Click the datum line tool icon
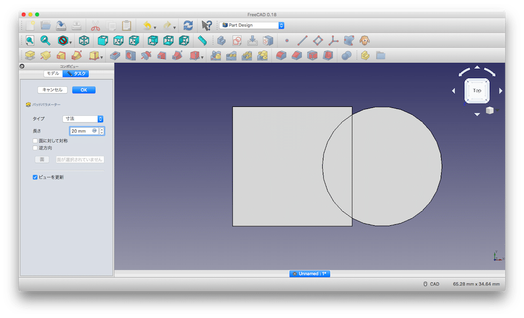Viewport: 524px width, 318px height. coord(302,40)
